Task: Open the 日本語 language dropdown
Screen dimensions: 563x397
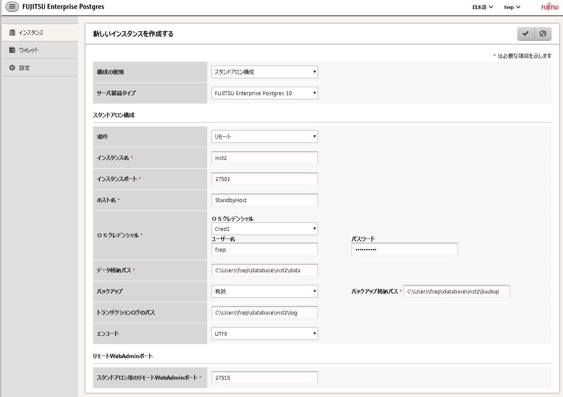Action: tap(483, 7)
